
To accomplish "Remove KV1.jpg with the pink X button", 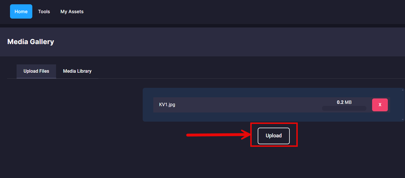I will click(x=380, y=105).
